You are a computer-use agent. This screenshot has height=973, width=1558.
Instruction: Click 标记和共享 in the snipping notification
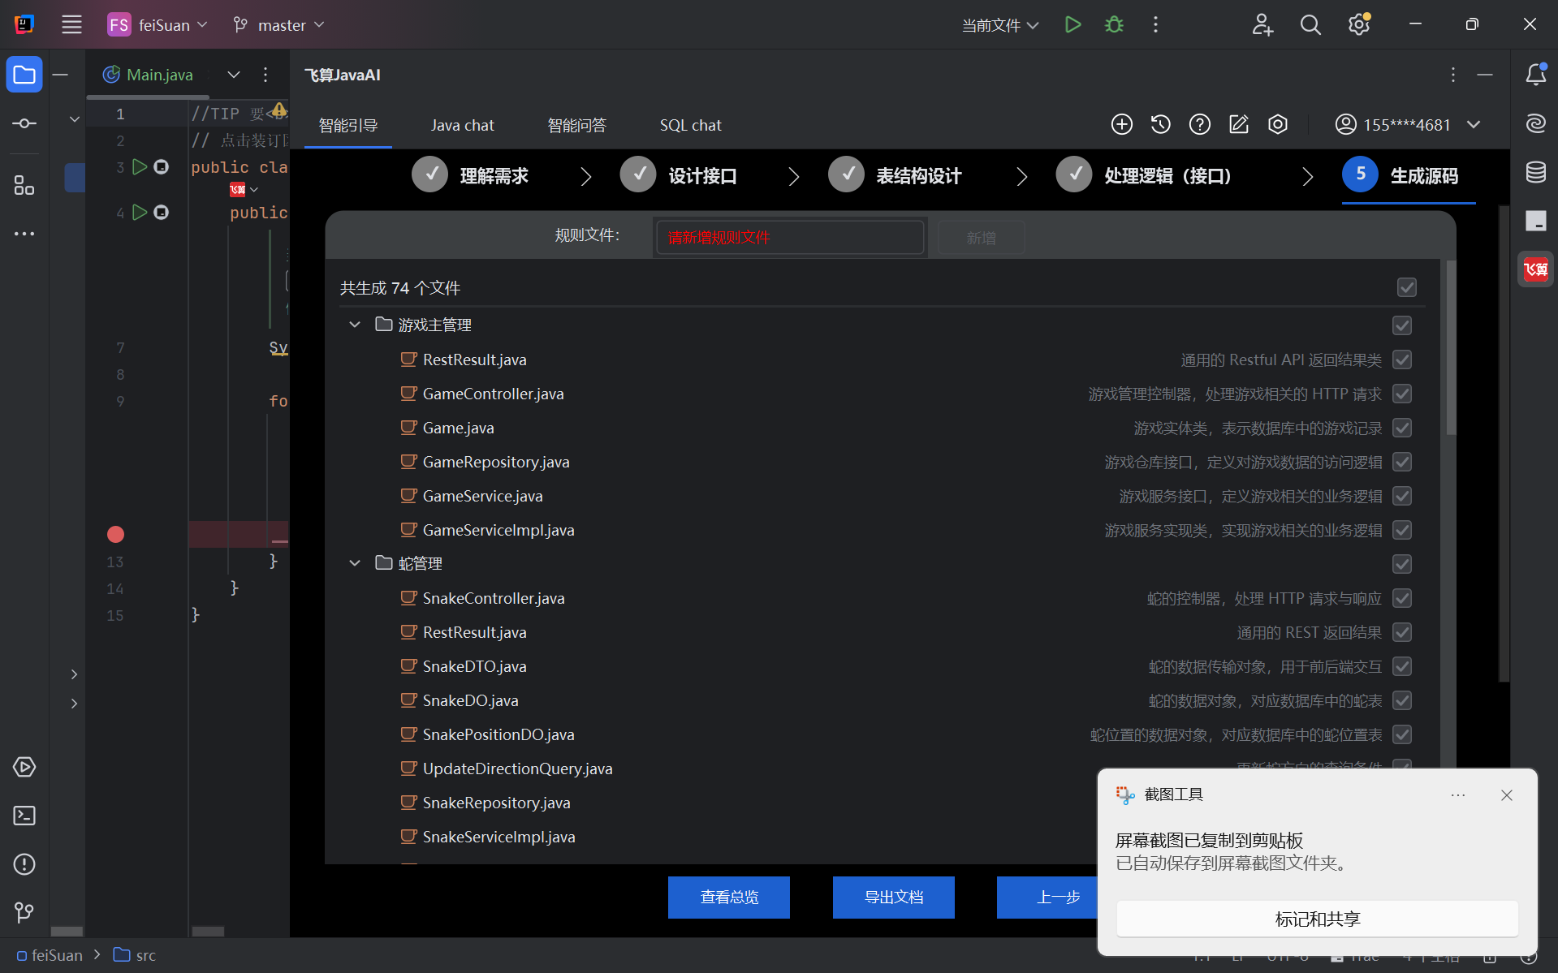click(1317, 919)
